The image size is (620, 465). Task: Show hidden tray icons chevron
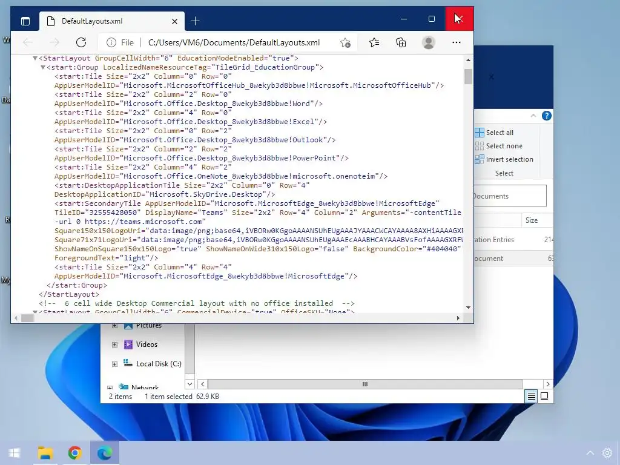tap(590, 453)
